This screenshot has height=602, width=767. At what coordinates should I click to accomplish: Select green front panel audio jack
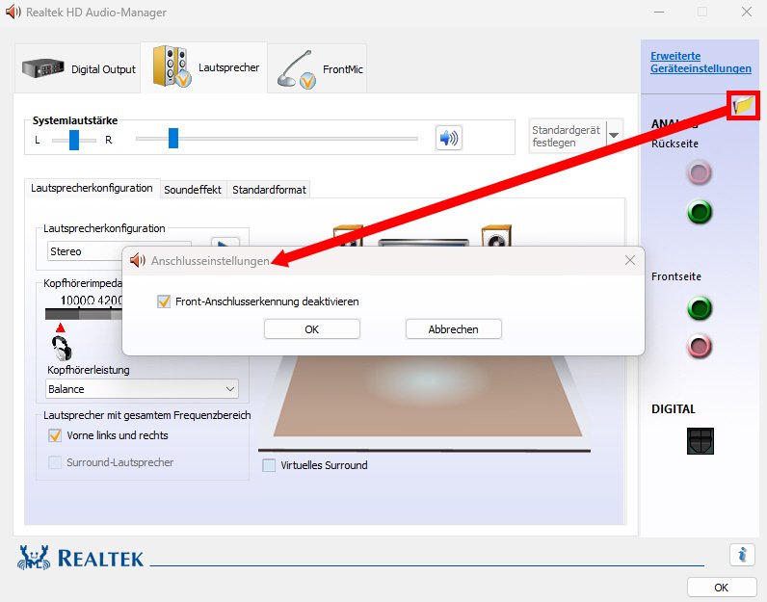click(699, 308)
